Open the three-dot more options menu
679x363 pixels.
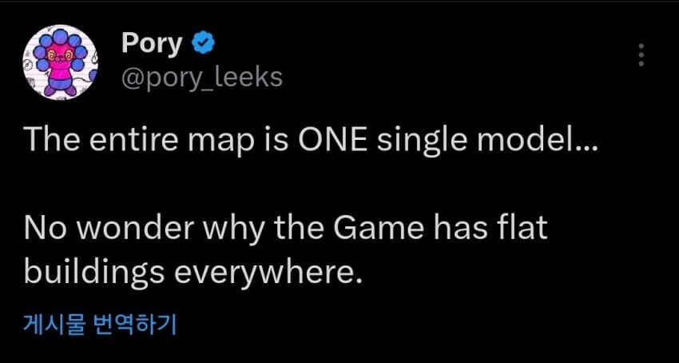(641, 55)
